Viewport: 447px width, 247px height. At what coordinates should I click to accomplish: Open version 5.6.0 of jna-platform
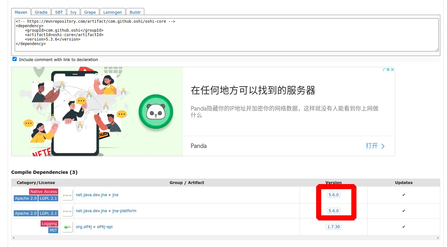point(333,211)
